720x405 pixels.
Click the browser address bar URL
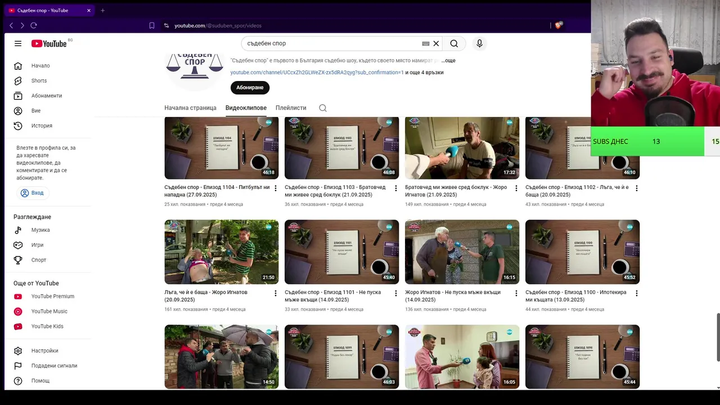click(218, 25)
